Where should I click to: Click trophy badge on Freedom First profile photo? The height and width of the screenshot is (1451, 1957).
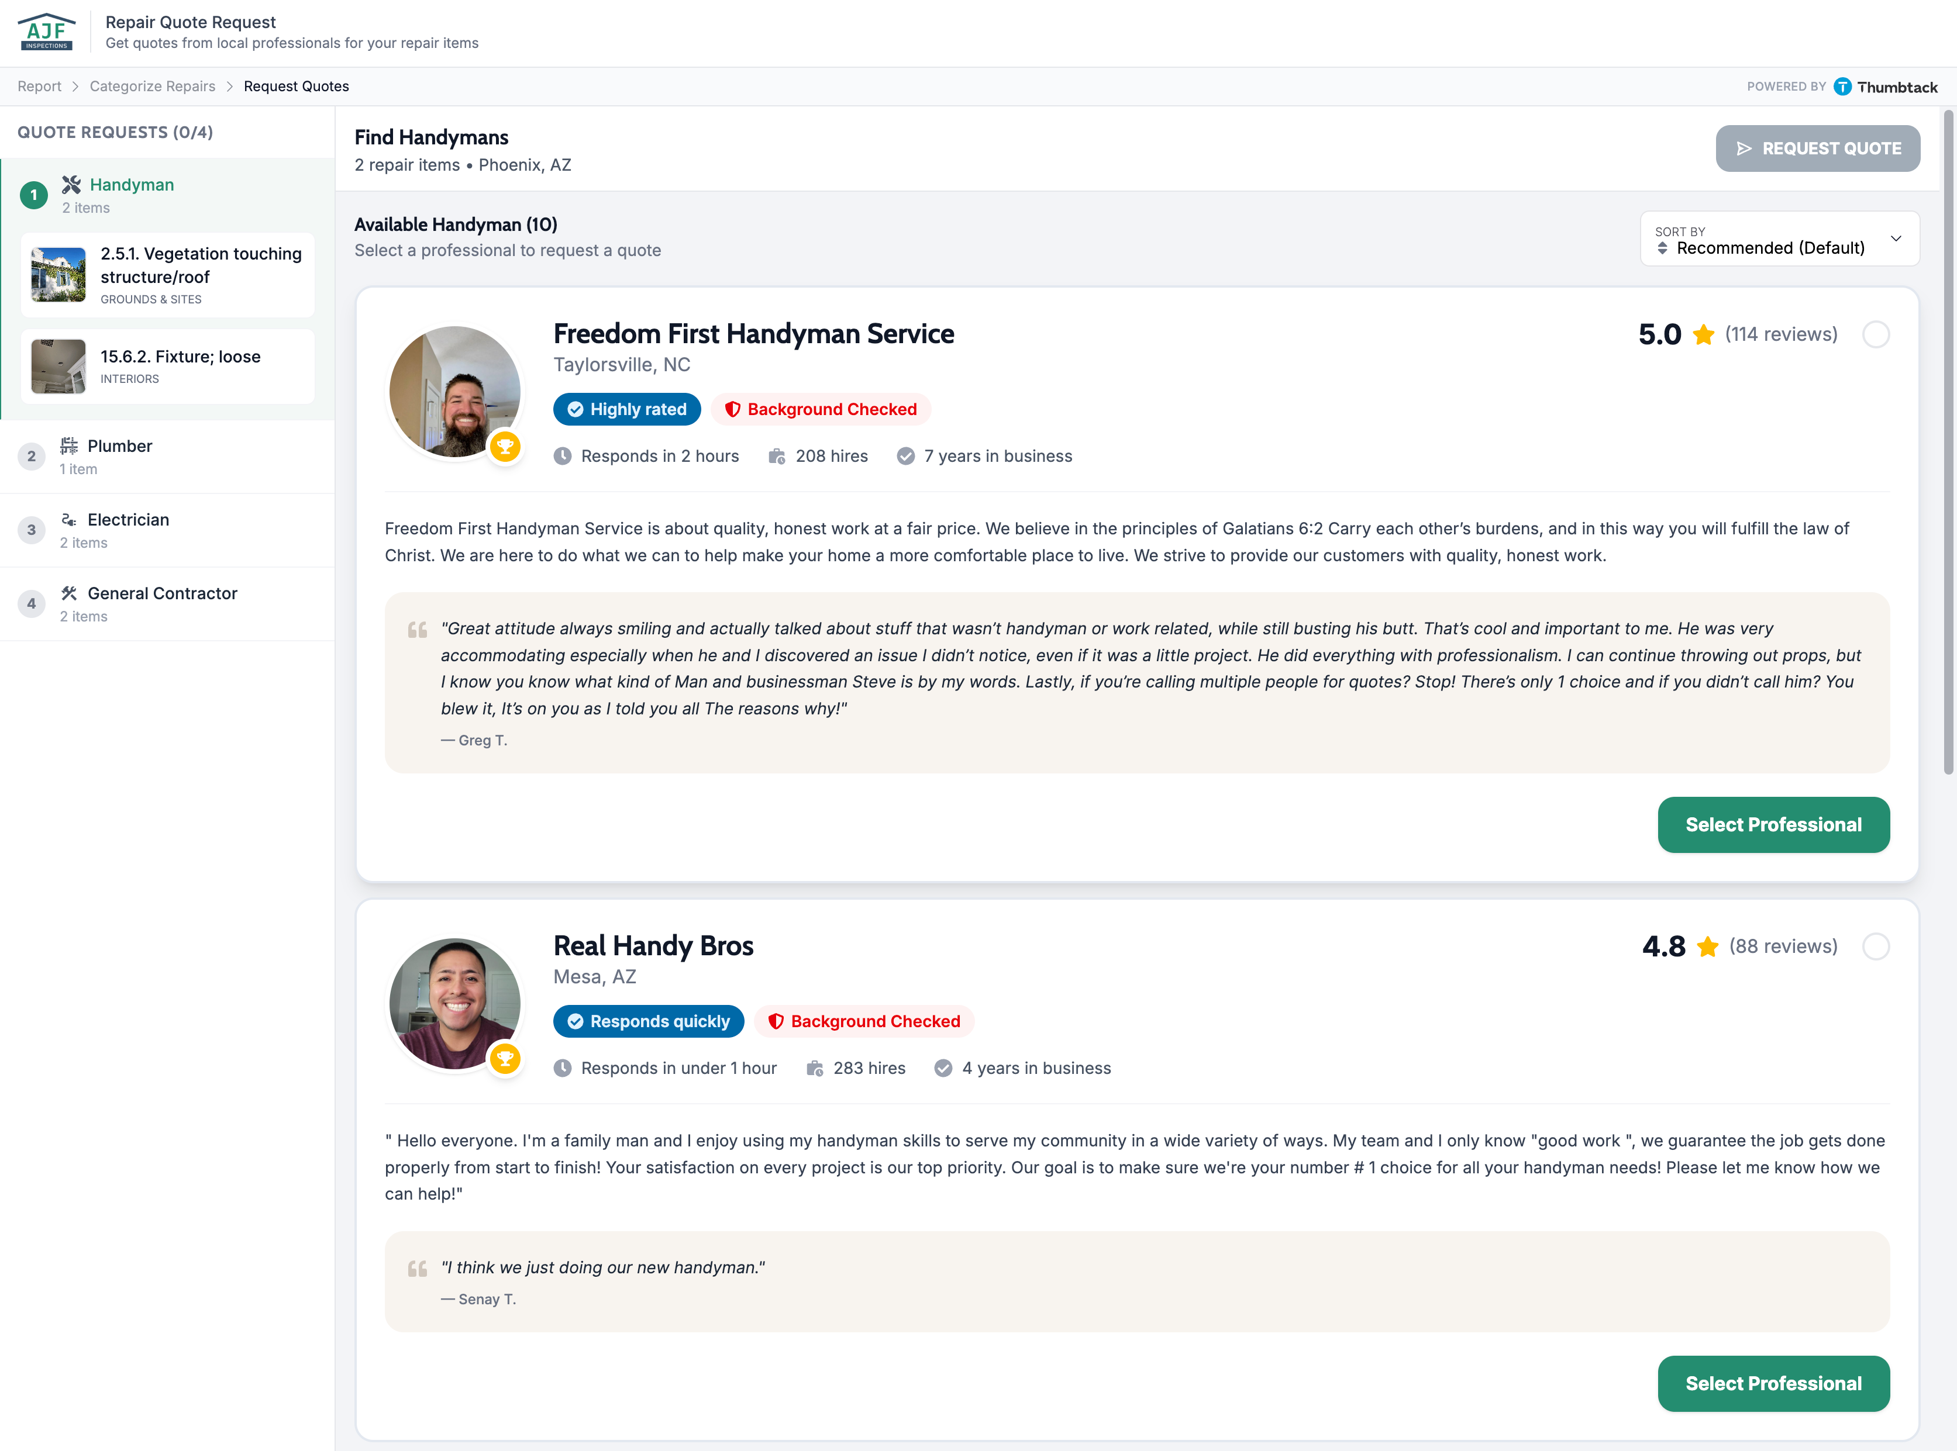click(x=504, y=447)
